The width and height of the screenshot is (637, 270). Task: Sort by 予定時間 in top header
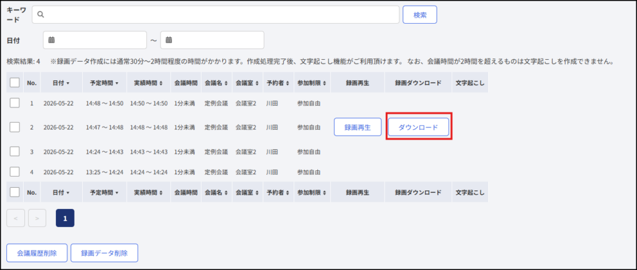(105, 83)
